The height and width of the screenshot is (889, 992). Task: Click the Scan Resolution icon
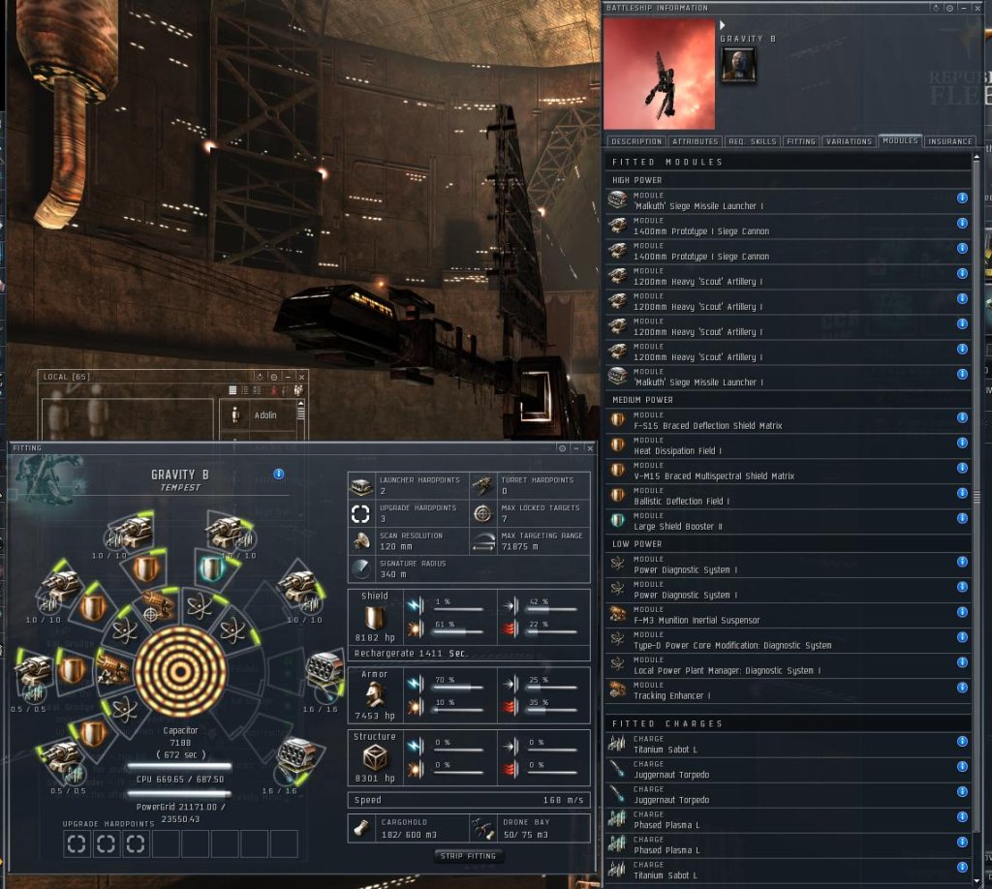click(361, 541)
